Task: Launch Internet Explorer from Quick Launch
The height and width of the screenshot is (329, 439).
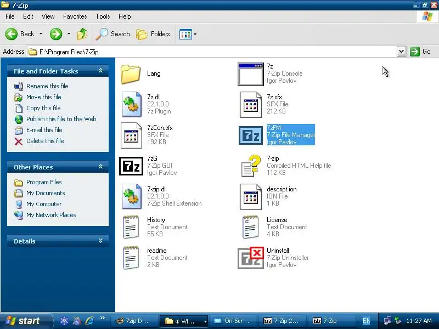Action: (89, 321)
